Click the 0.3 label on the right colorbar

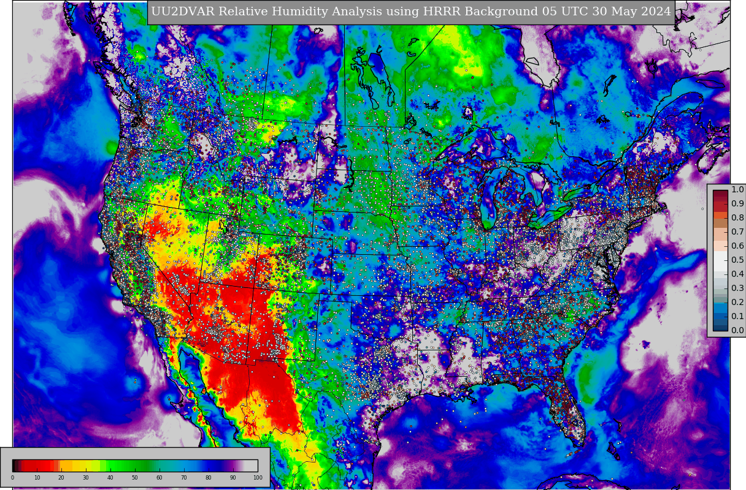coord(737,288)
